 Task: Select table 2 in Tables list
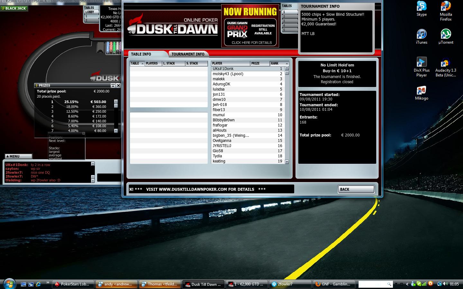point(289,16)
